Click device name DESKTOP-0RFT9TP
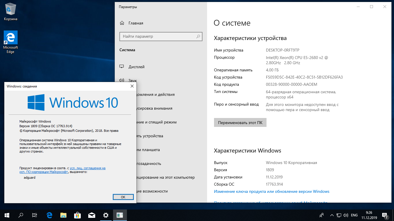 pos(283,50)
